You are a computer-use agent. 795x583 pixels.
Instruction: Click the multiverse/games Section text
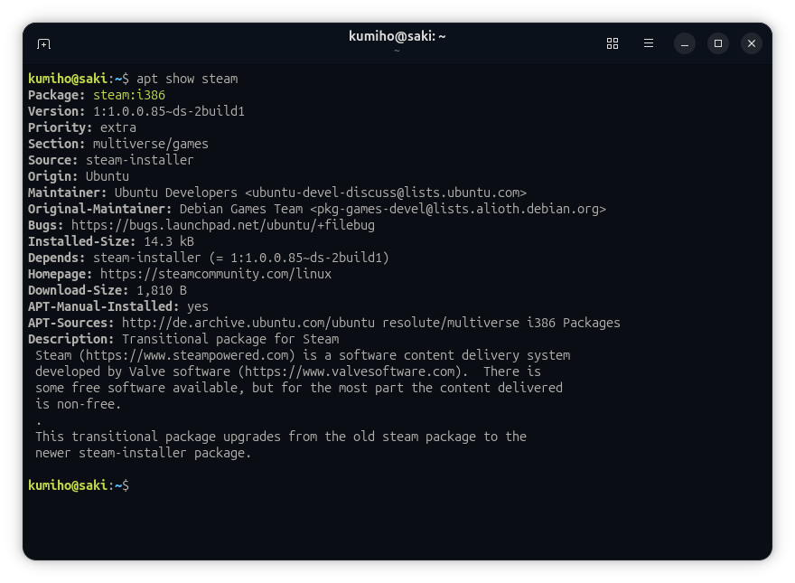click(150, 144)
